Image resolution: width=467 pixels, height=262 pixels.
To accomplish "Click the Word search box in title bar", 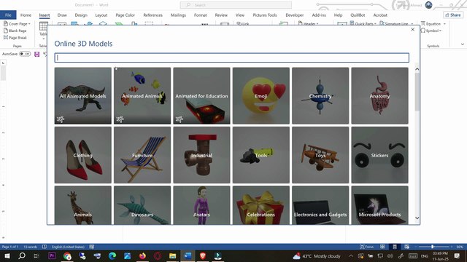I will (x=236, y=5).
